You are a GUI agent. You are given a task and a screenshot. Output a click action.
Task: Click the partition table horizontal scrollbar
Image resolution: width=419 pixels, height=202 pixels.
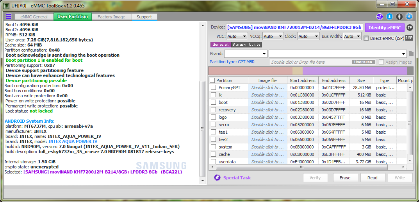pyautogui.click(x=302, y=167)
